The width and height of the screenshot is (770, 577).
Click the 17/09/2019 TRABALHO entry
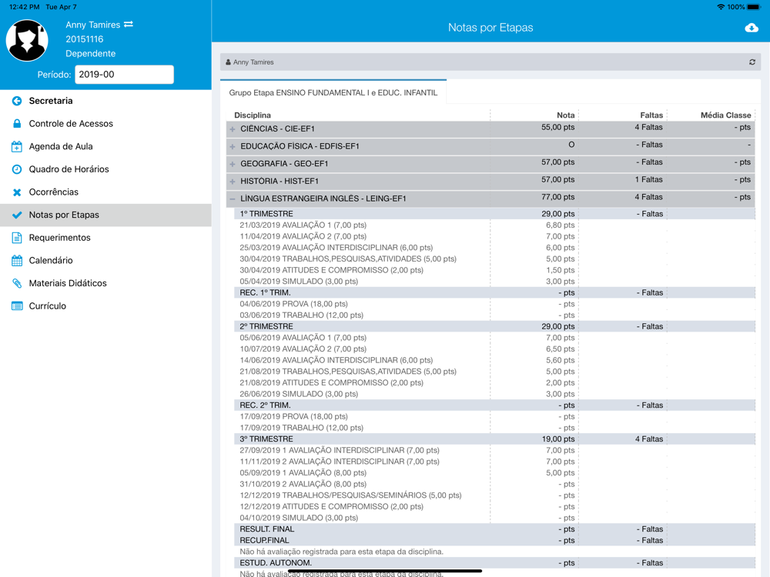click(302, 428)
